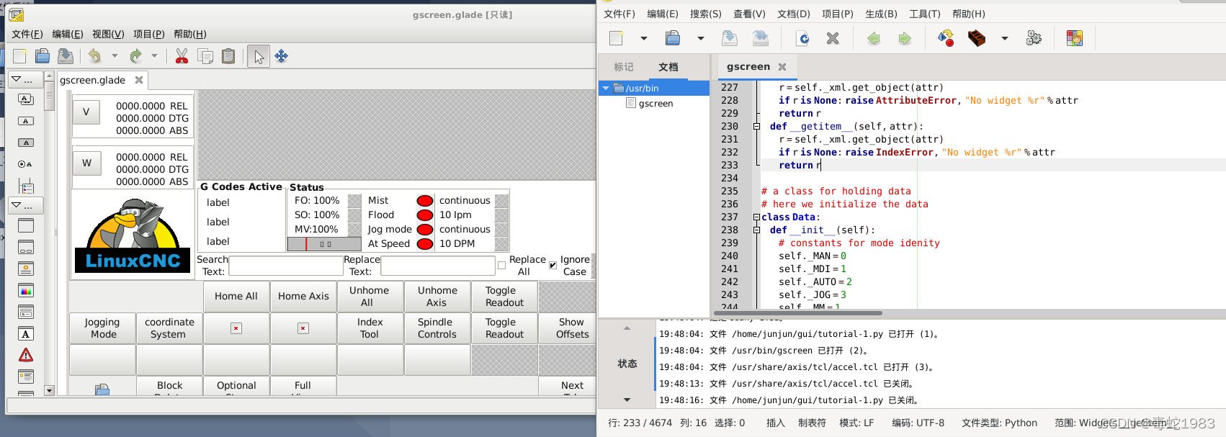
Task: Click the Redo arrow icon in Glade
Action: click(135, 56)
